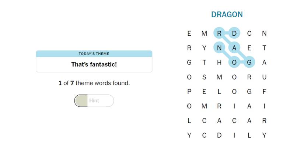
Task: Click the Today's Theme header bar
Action: pyautogui.click(x=94, y=54)
